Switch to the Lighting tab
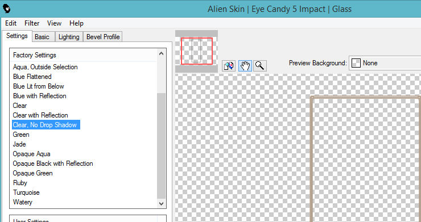 click(x=69, y=37)
